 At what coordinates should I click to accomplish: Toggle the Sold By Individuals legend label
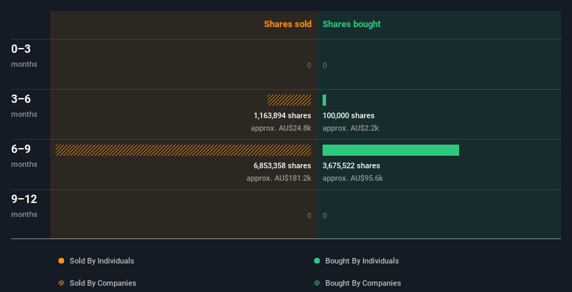pyautogui.click(x=102, y=261)
